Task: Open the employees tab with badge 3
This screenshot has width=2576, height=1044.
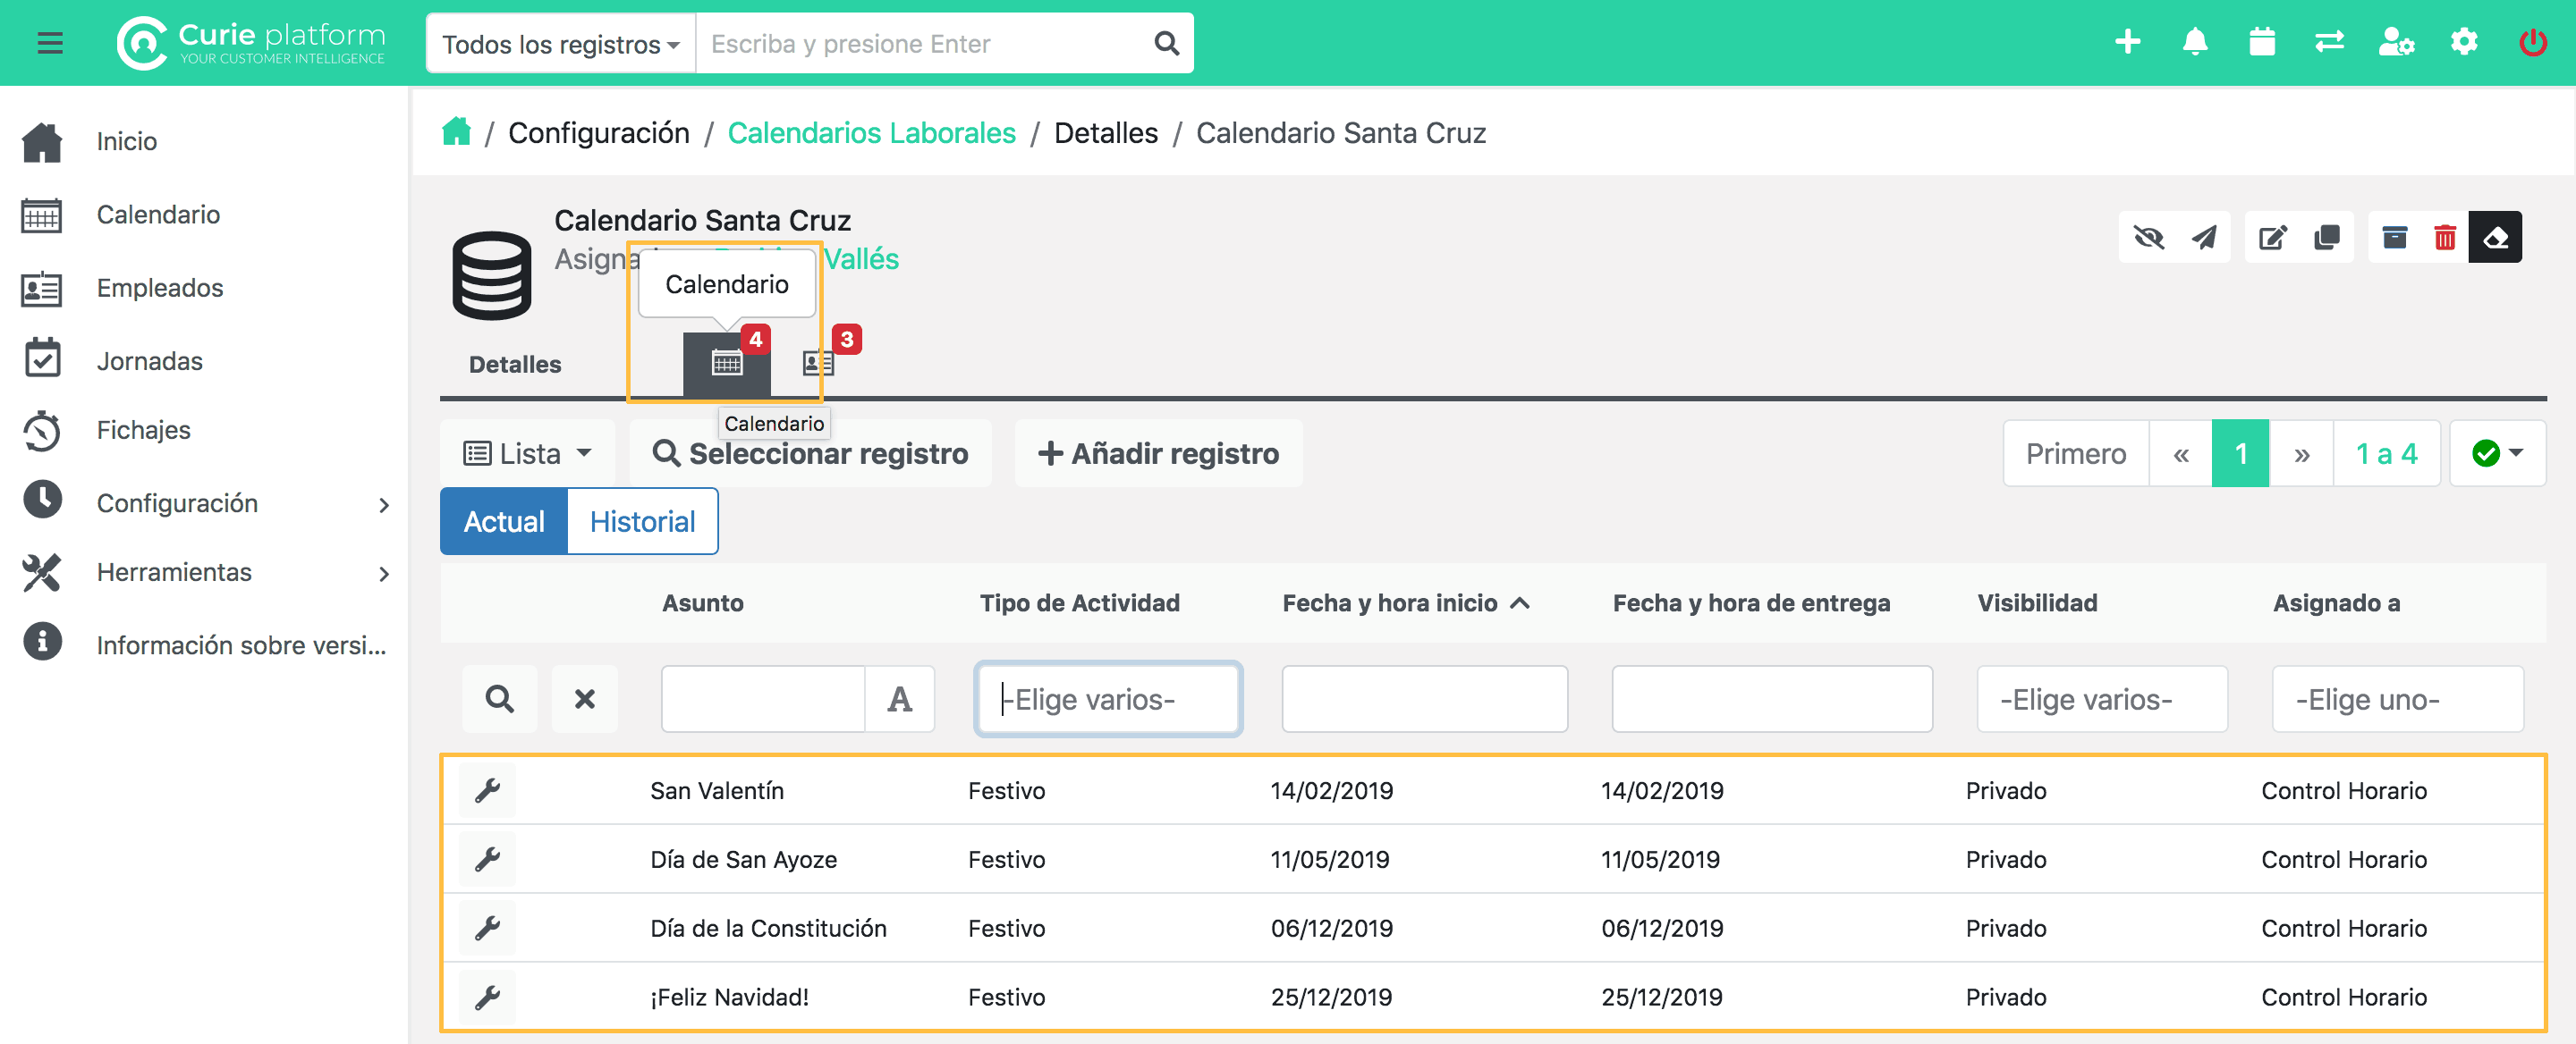Action: tap(818, 363)
